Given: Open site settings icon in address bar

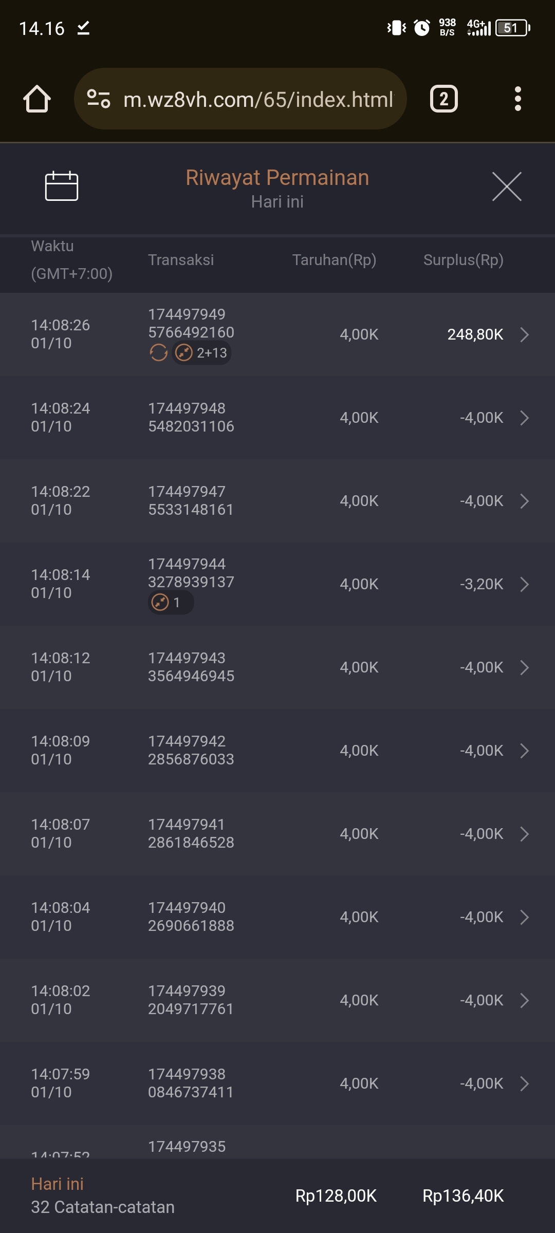Looking at the screenshot, I should (x=98, y=99).
